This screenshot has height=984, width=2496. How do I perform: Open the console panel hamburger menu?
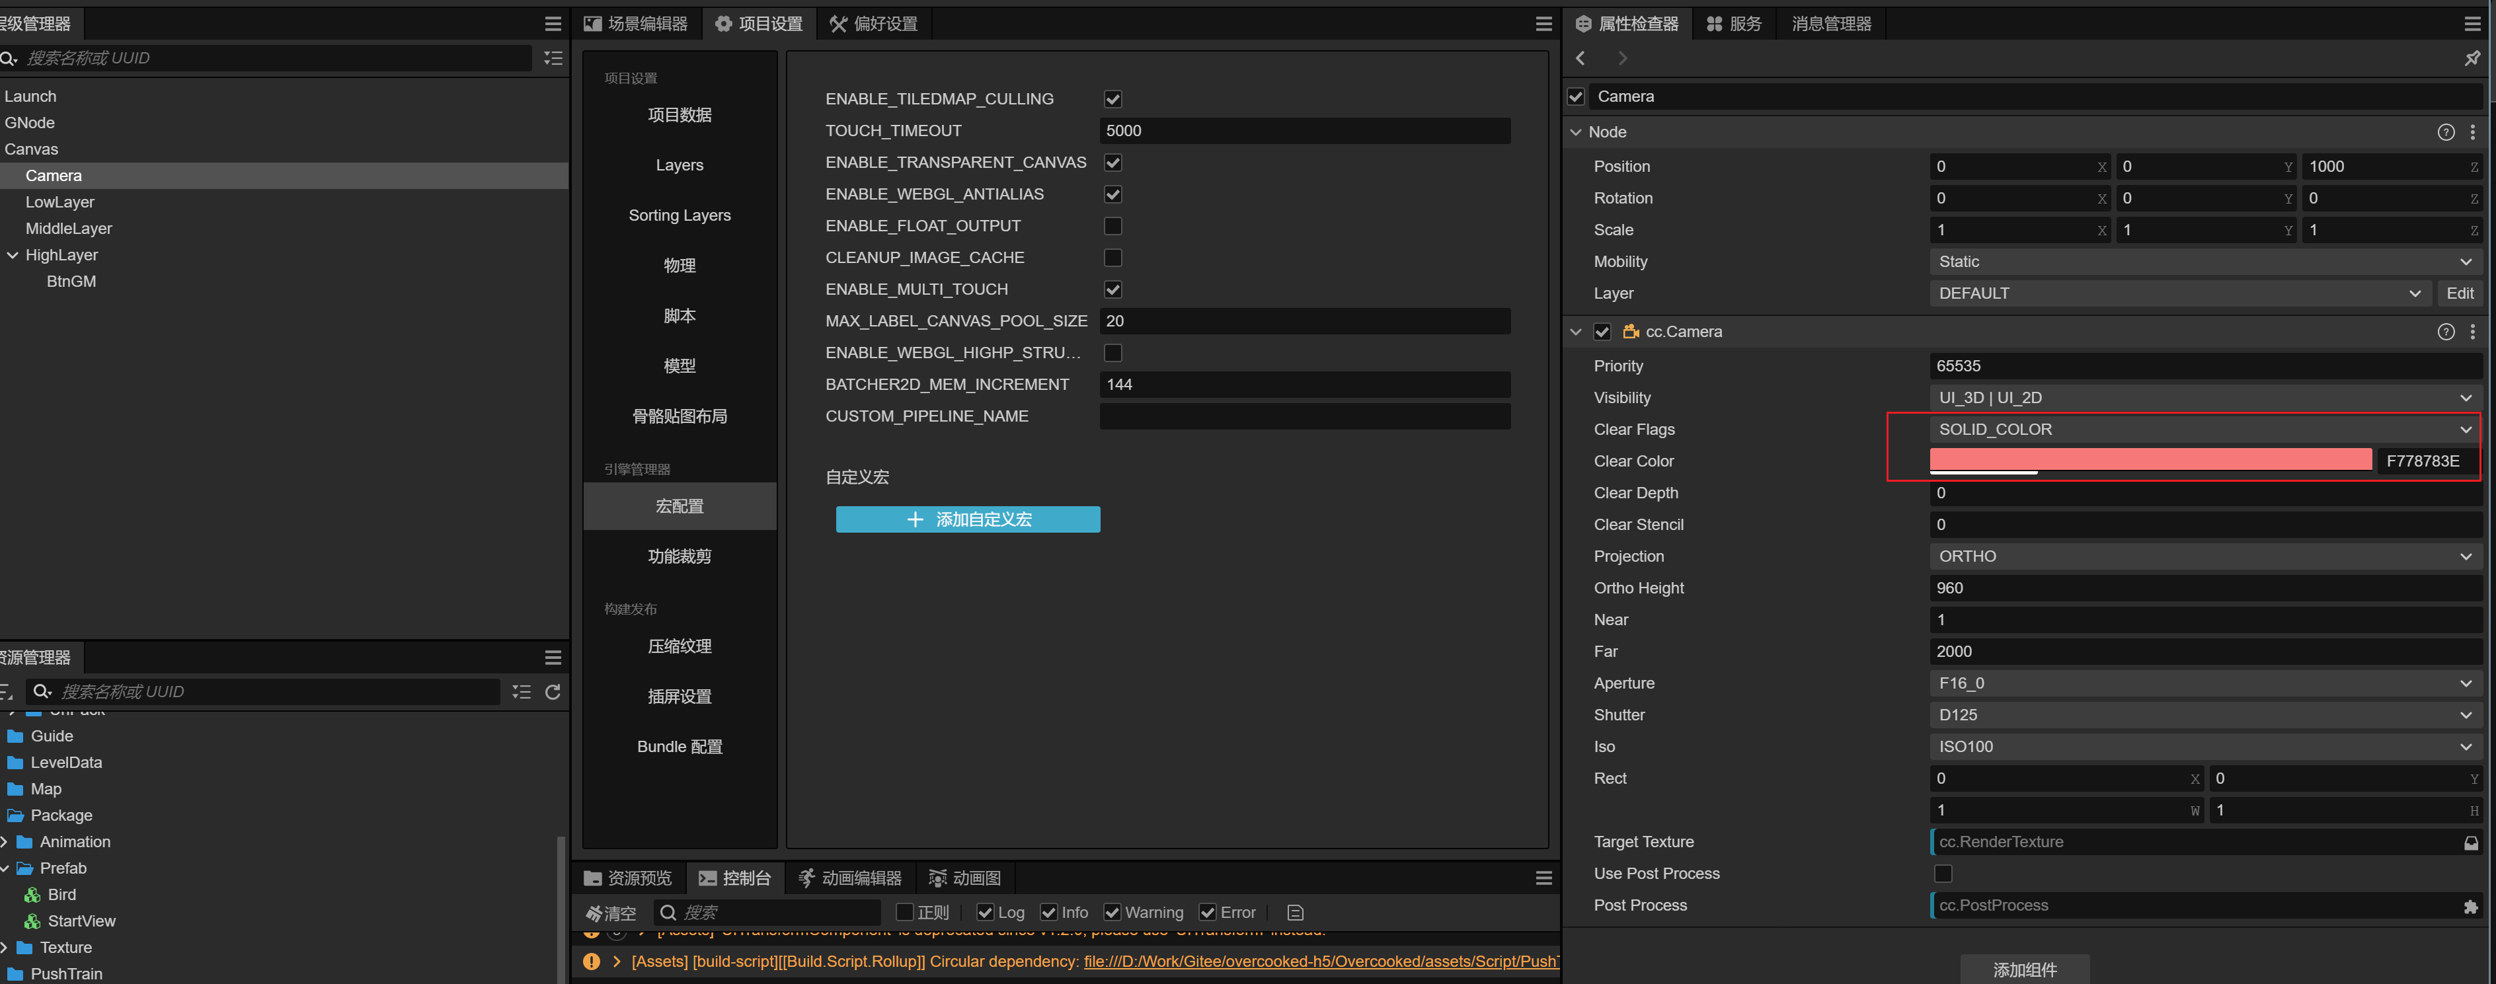(1543, 878)
